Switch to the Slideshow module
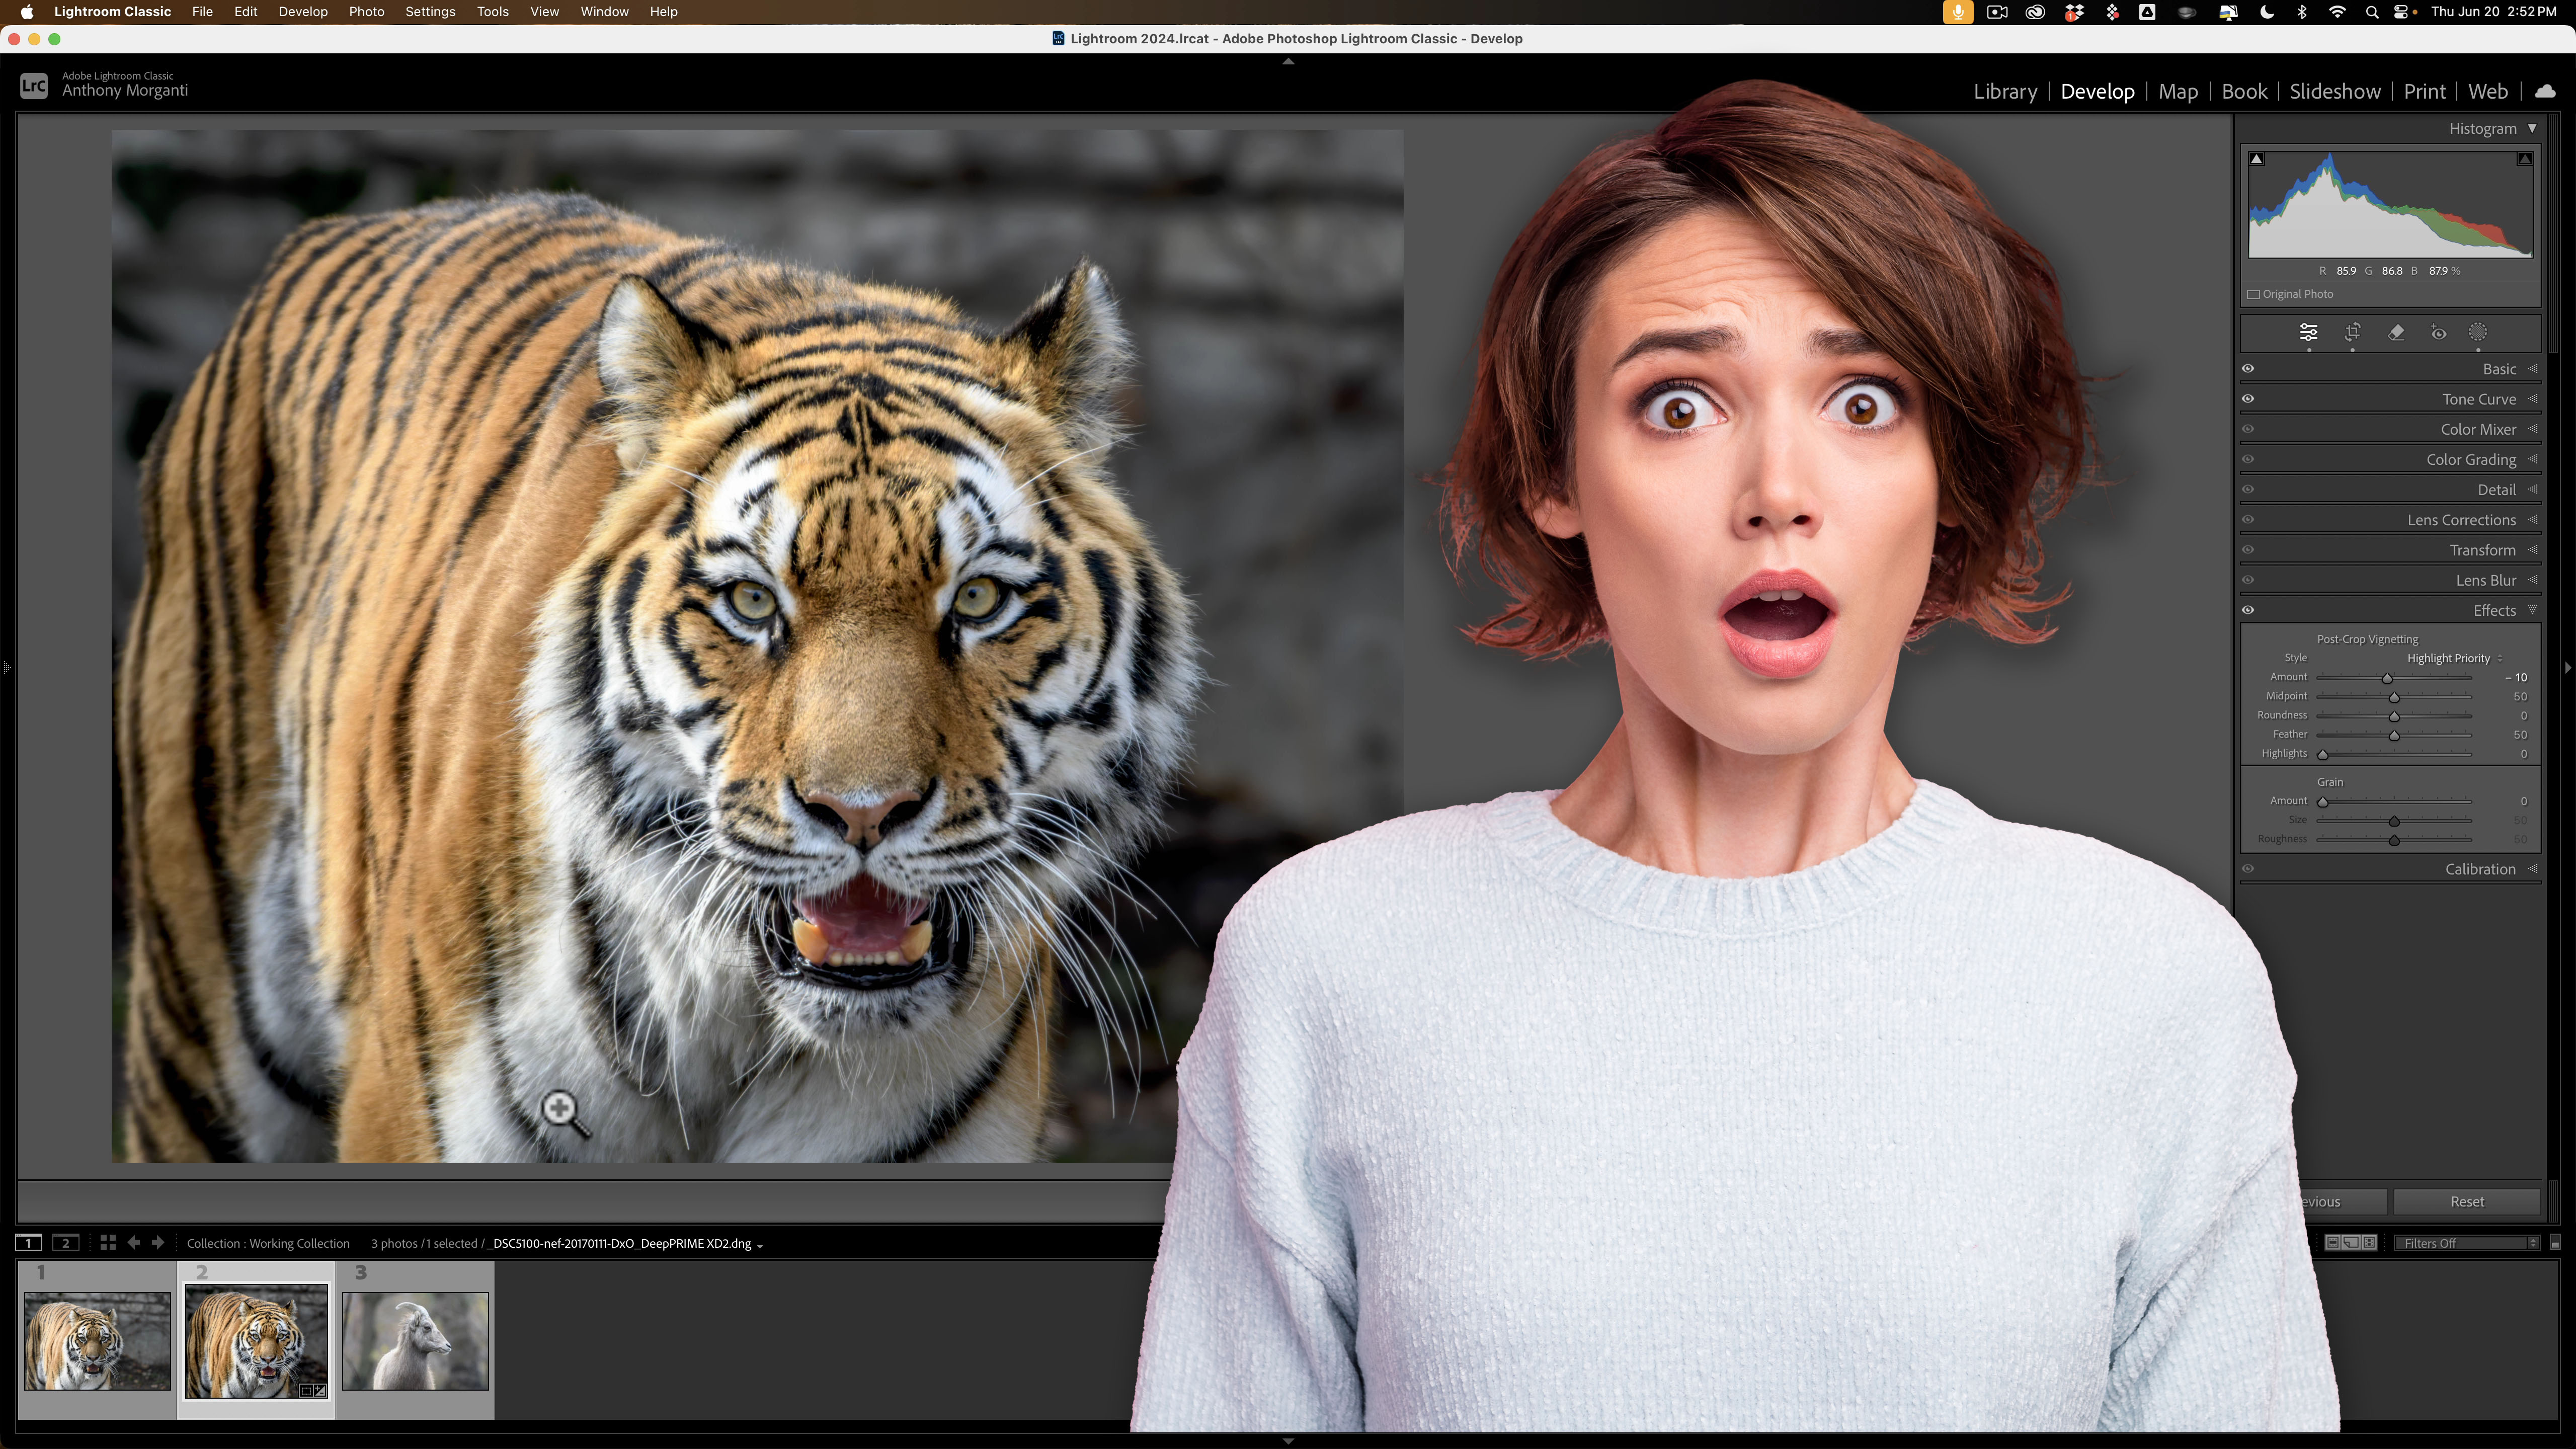The image size is (2576, 1449). click(2334, 91)
